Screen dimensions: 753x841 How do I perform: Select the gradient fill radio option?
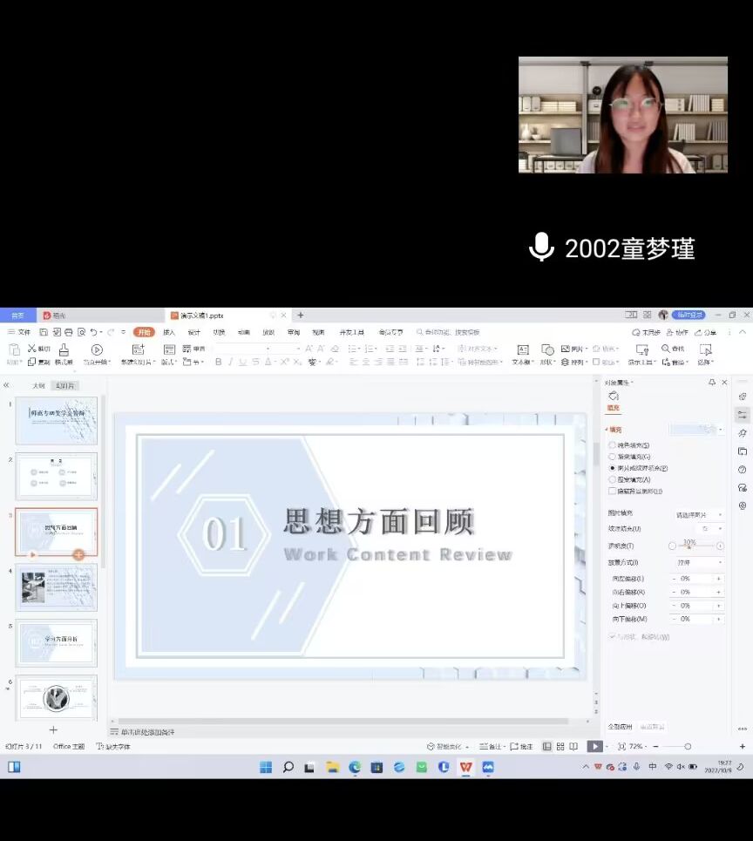pos(612,457)
